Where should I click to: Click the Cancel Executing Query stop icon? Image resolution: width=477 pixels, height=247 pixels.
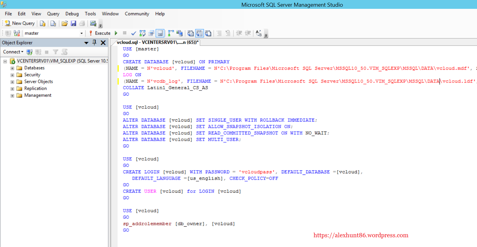125,33
